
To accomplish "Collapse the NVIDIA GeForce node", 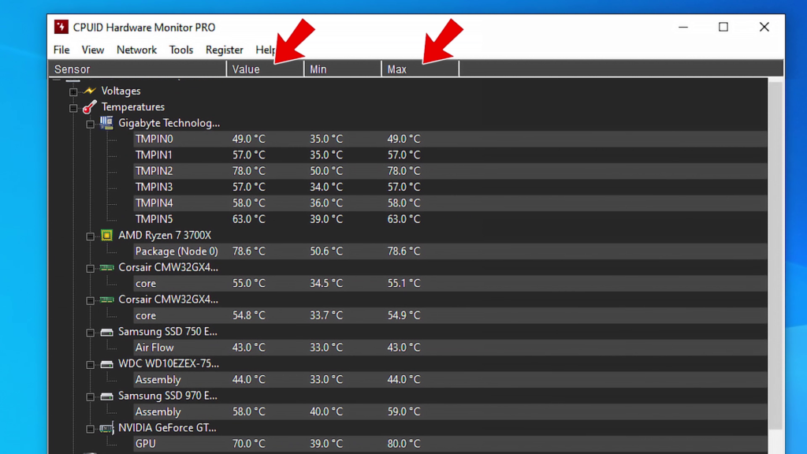I will point(90,429).
